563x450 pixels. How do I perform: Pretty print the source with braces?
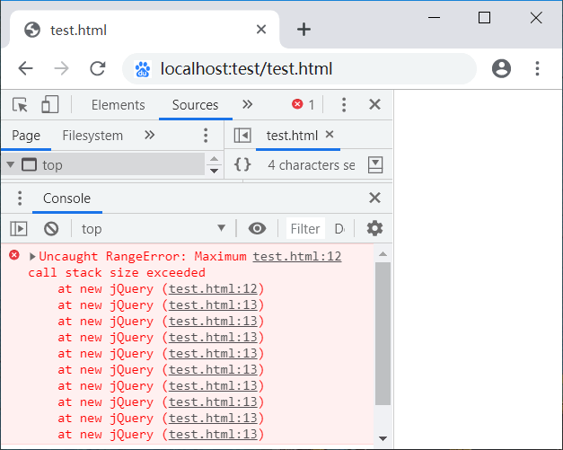[x=242, y=164]
